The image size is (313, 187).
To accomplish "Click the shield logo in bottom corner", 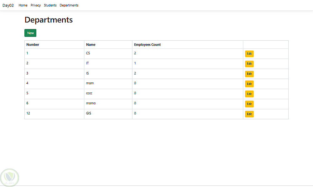I will click(10, 178).
